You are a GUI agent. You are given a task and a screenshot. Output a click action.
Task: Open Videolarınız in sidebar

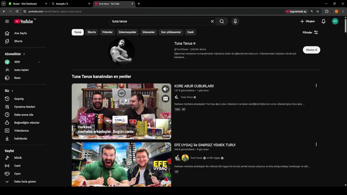tap(23, 131)
